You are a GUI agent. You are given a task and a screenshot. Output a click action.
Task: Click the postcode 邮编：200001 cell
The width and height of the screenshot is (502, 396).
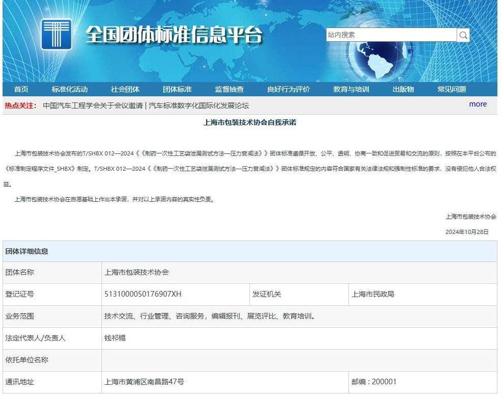422,382
